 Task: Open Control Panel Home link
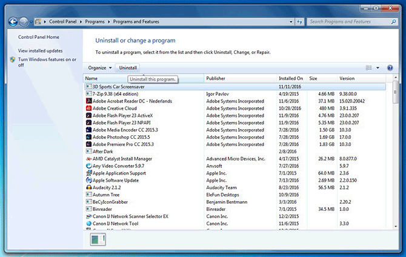coord(39,37)
